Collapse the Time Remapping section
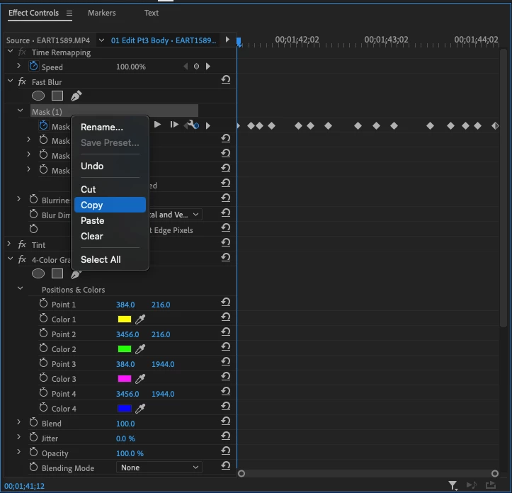512x493 pixels. pyautogui.click(x=10, y=51)
